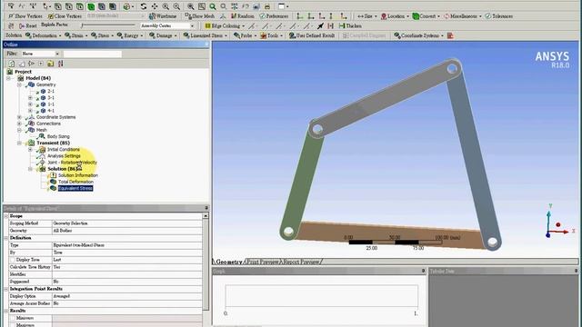
Task: Select the 4-1 body in tree
Action: [x=51, y=111]
